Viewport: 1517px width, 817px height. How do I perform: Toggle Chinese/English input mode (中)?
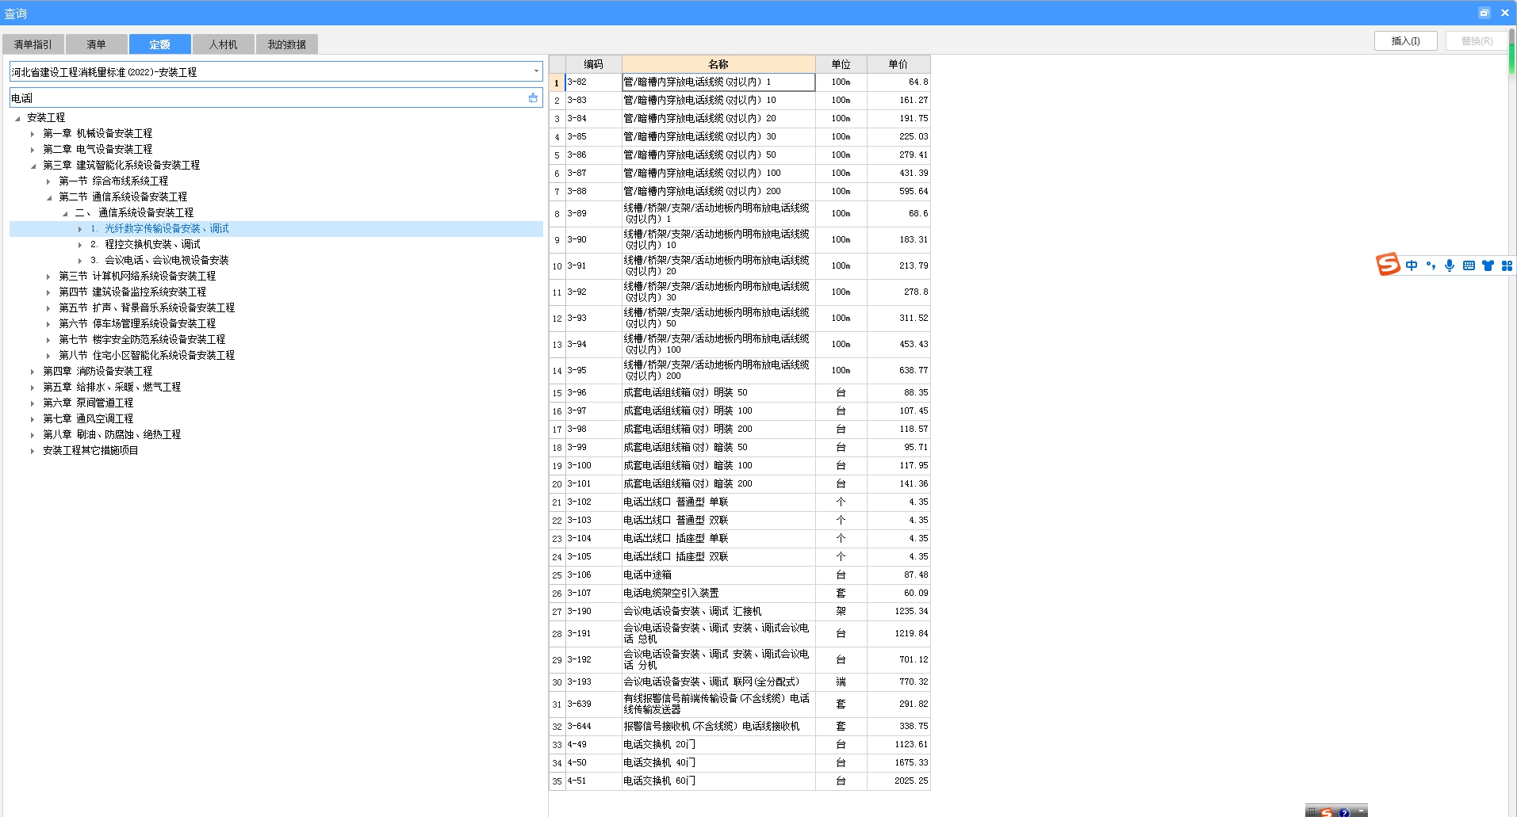pos(1412,266)
